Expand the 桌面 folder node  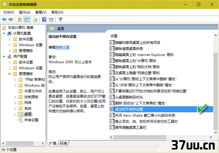point(15,114)
